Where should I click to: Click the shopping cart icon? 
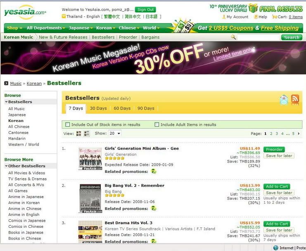click(274, 17)
